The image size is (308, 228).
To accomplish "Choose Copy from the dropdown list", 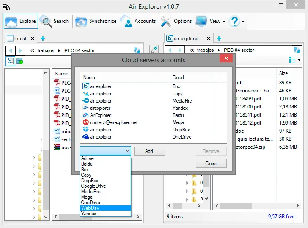I will pyautogui.click(x=105, y=175).
